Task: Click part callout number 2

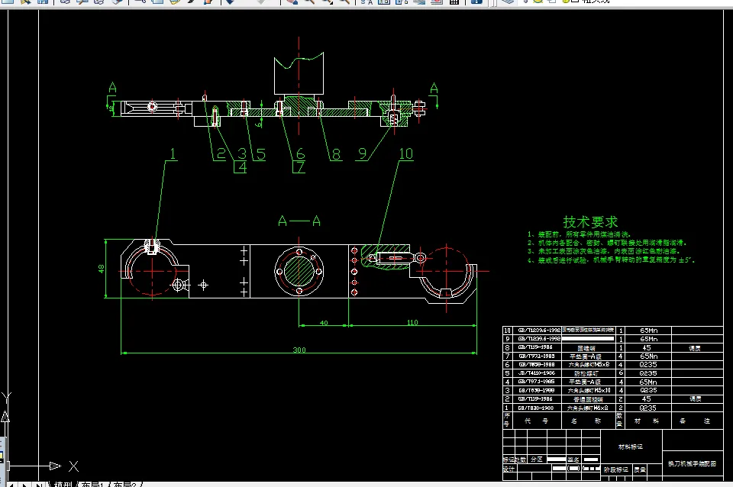Action: pos(221,153)
